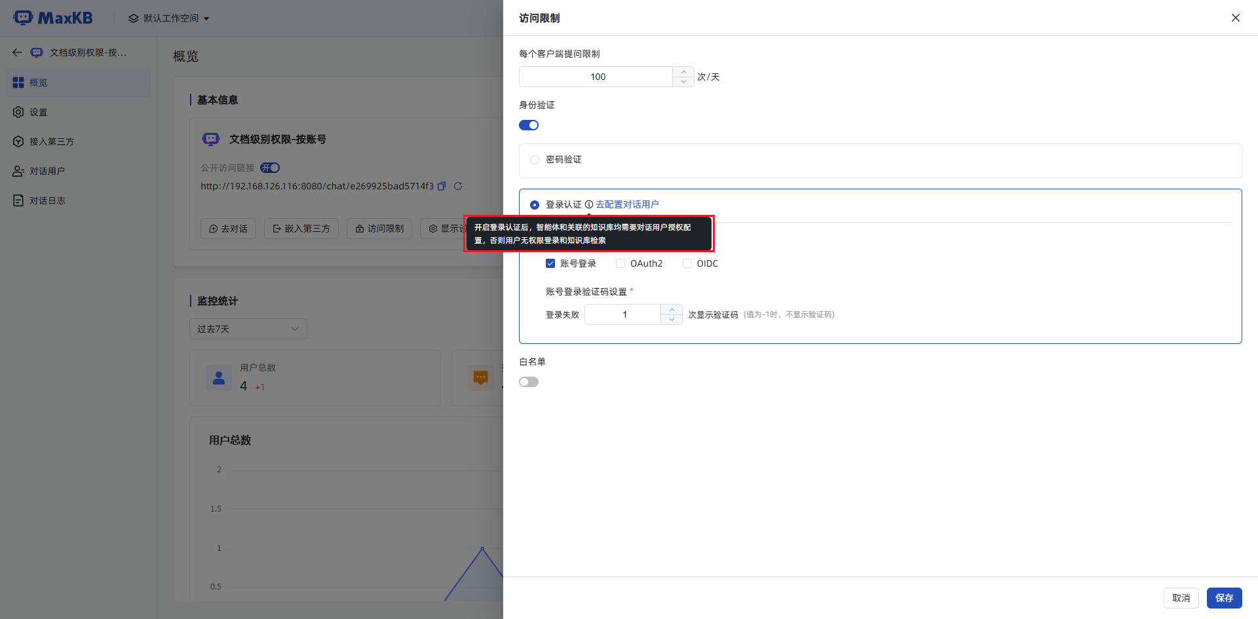The height and width of the screenshot is (619, 1258).
Task: Check the OAuth2 checkbox
Action: tap(620, 263)
